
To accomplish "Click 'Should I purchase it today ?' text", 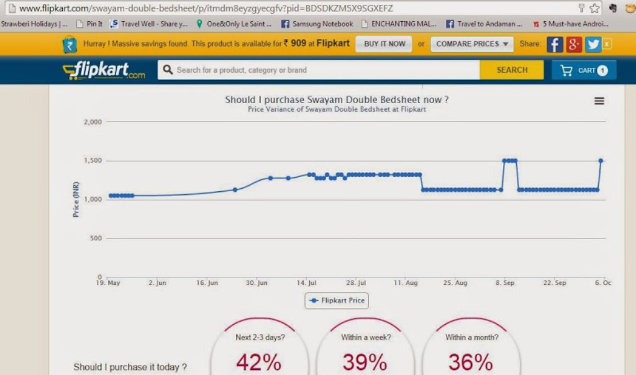I will click(x=130, y=367).
